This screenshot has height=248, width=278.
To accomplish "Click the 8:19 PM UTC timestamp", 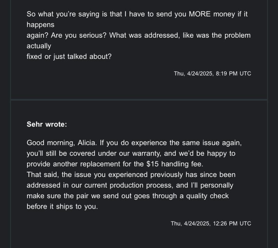I will tap(212, 73).
